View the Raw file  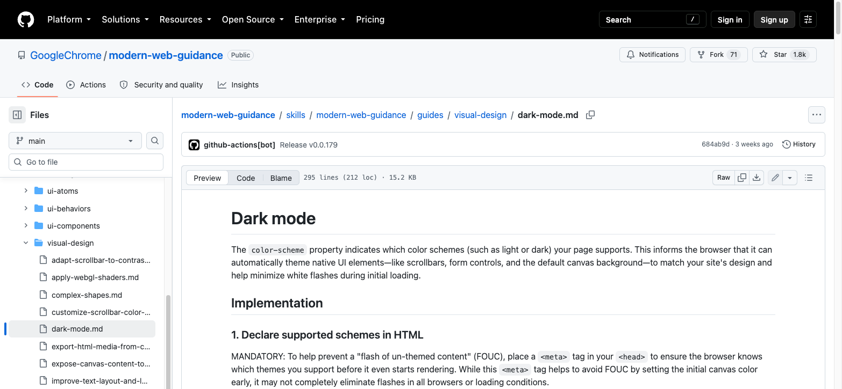[724, 178]
